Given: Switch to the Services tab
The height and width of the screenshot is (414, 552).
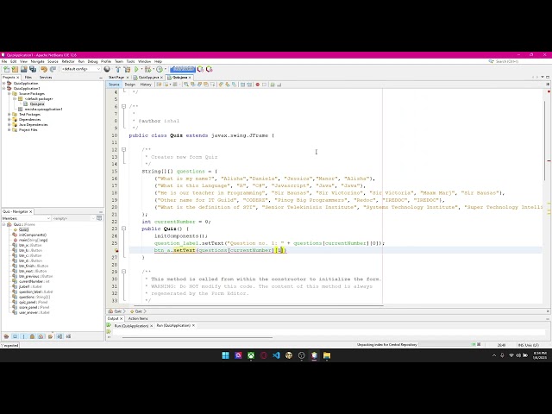Looking at the screenshot, I should click(46, 78).
